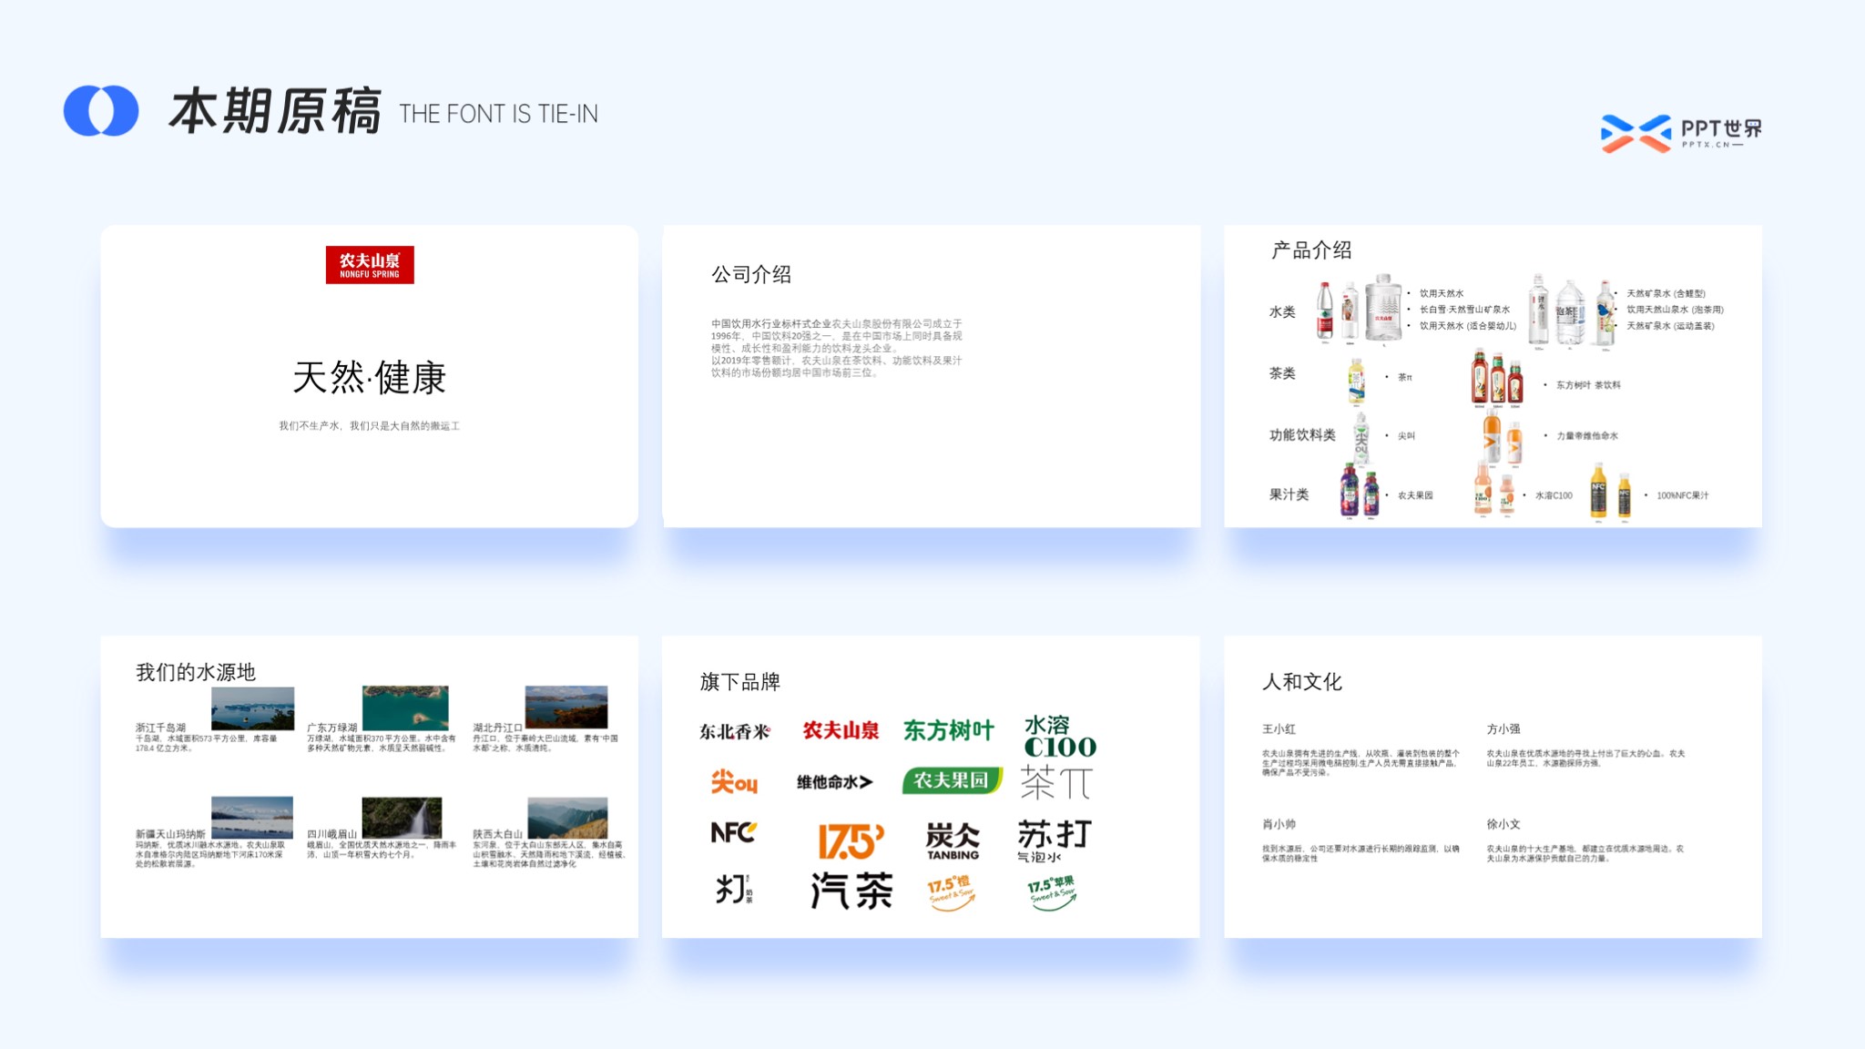Image resolution: width=1865 pixels, height=1049 pixels.
Task: Select the 打奶茶 brand logo in bottom row
Action: click(734, 889)
